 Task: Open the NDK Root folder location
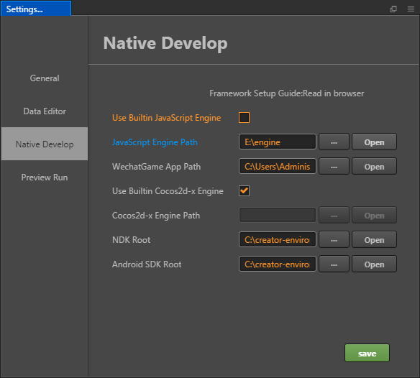[374, 239]
